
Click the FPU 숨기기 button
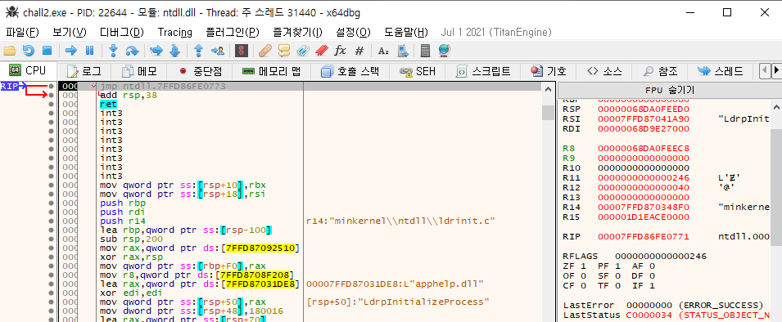[x=670, y=91]
